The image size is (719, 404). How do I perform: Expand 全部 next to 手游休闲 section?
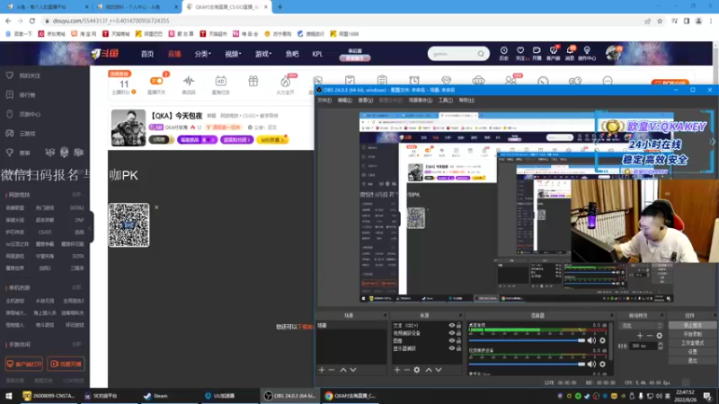click(x=77, y=344)
